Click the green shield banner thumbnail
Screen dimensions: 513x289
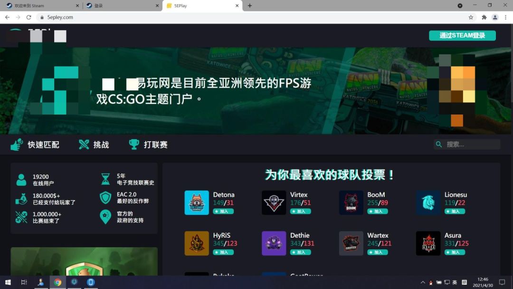click(84, 261)
